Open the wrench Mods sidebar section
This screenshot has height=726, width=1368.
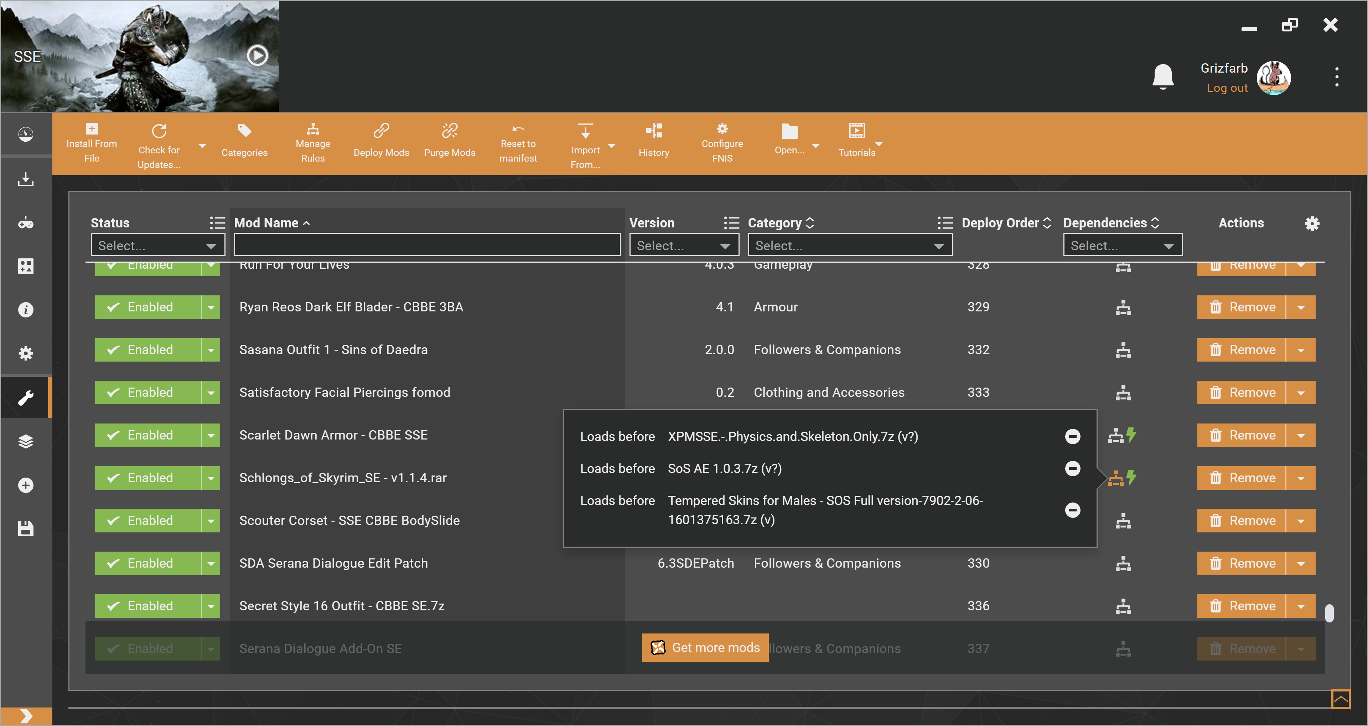pos(26,398)
